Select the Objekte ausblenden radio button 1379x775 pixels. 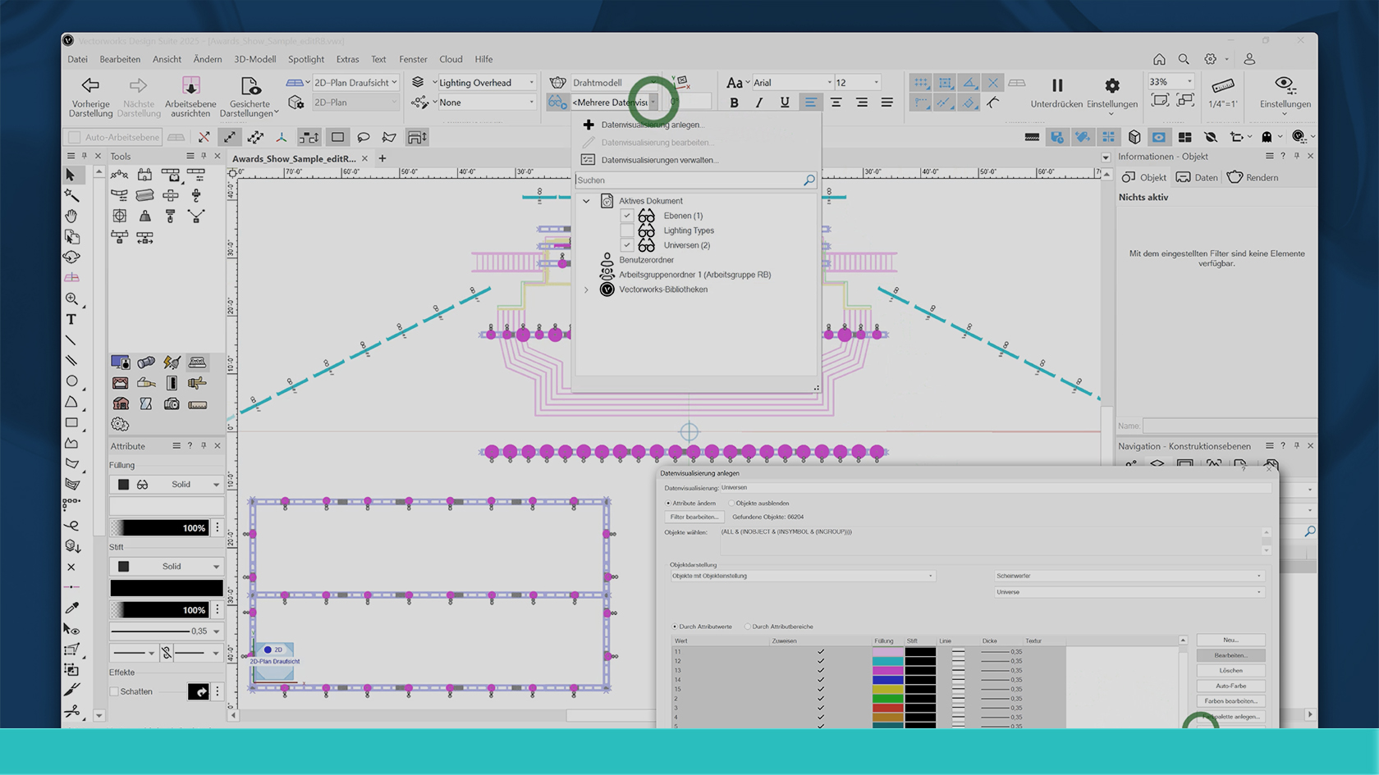point(731,504)
